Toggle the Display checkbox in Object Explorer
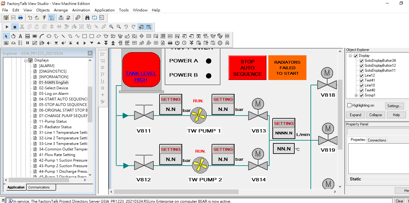The image size is (409, 203). pos(356,56)
